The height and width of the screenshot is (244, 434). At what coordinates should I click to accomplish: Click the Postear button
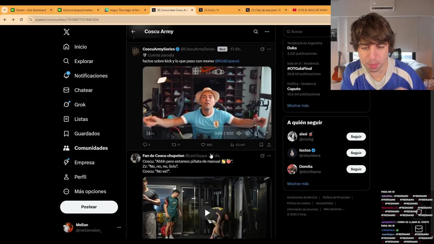[x=89, y=207]
